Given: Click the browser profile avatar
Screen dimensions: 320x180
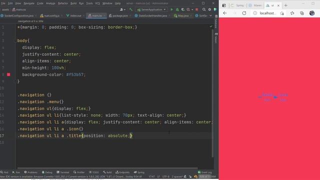Looking at the screenshot, I should click(312, 13).
